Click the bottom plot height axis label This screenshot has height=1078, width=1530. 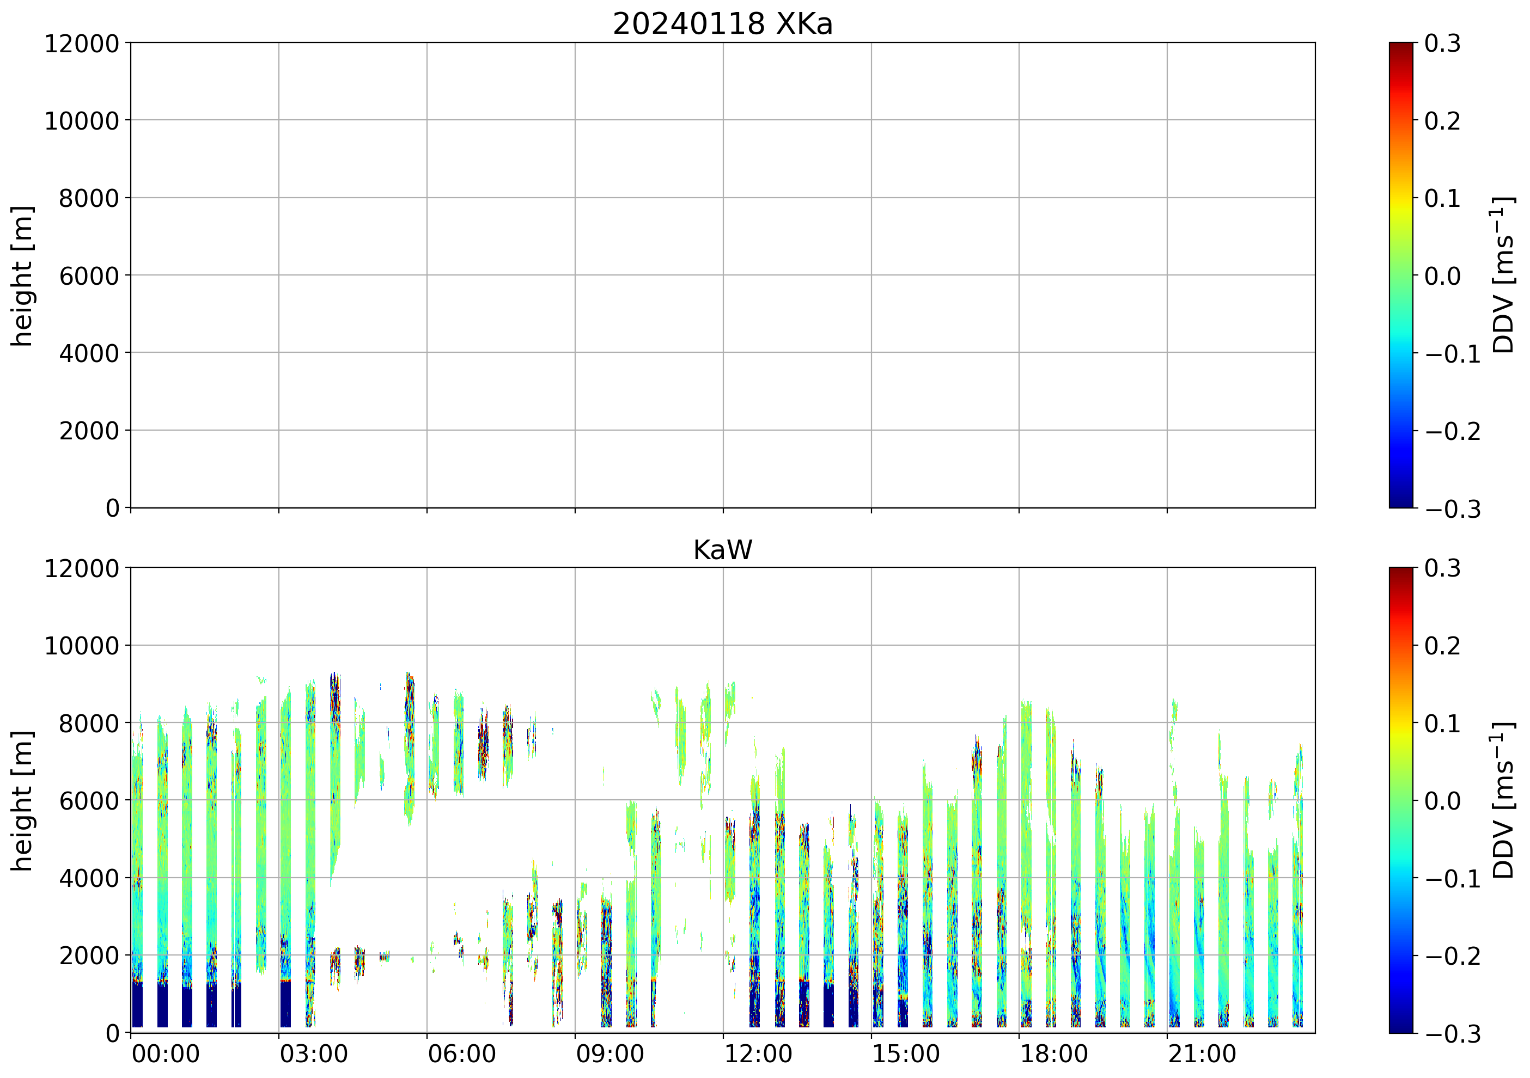tap(22, 800)
